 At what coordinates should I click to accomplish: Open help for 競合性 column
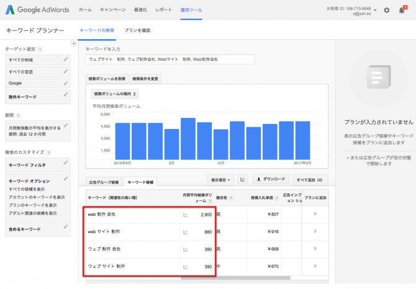[231, 198]
